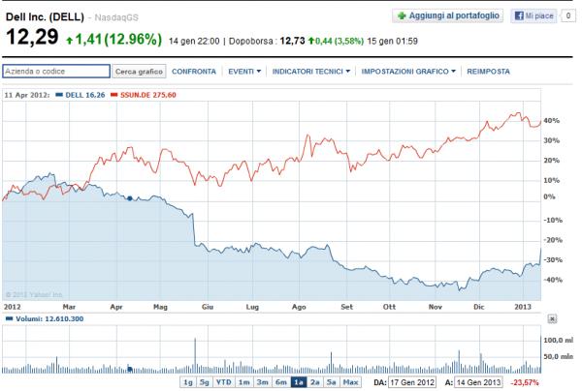This screenshot has height=391, width=582.
Task: Select the 1m time range
Action: tap(244, 382)
